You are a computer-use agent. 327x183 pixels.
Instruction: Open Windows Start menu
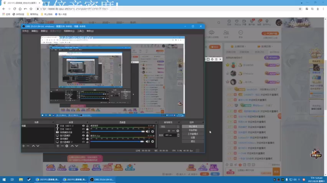(x=4, y=179)
